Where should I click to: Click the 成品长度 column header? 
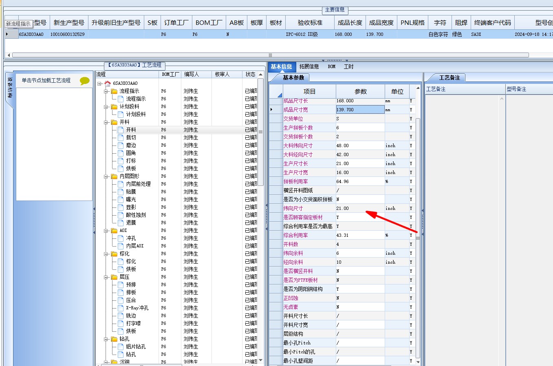click(x=350, y=23)
